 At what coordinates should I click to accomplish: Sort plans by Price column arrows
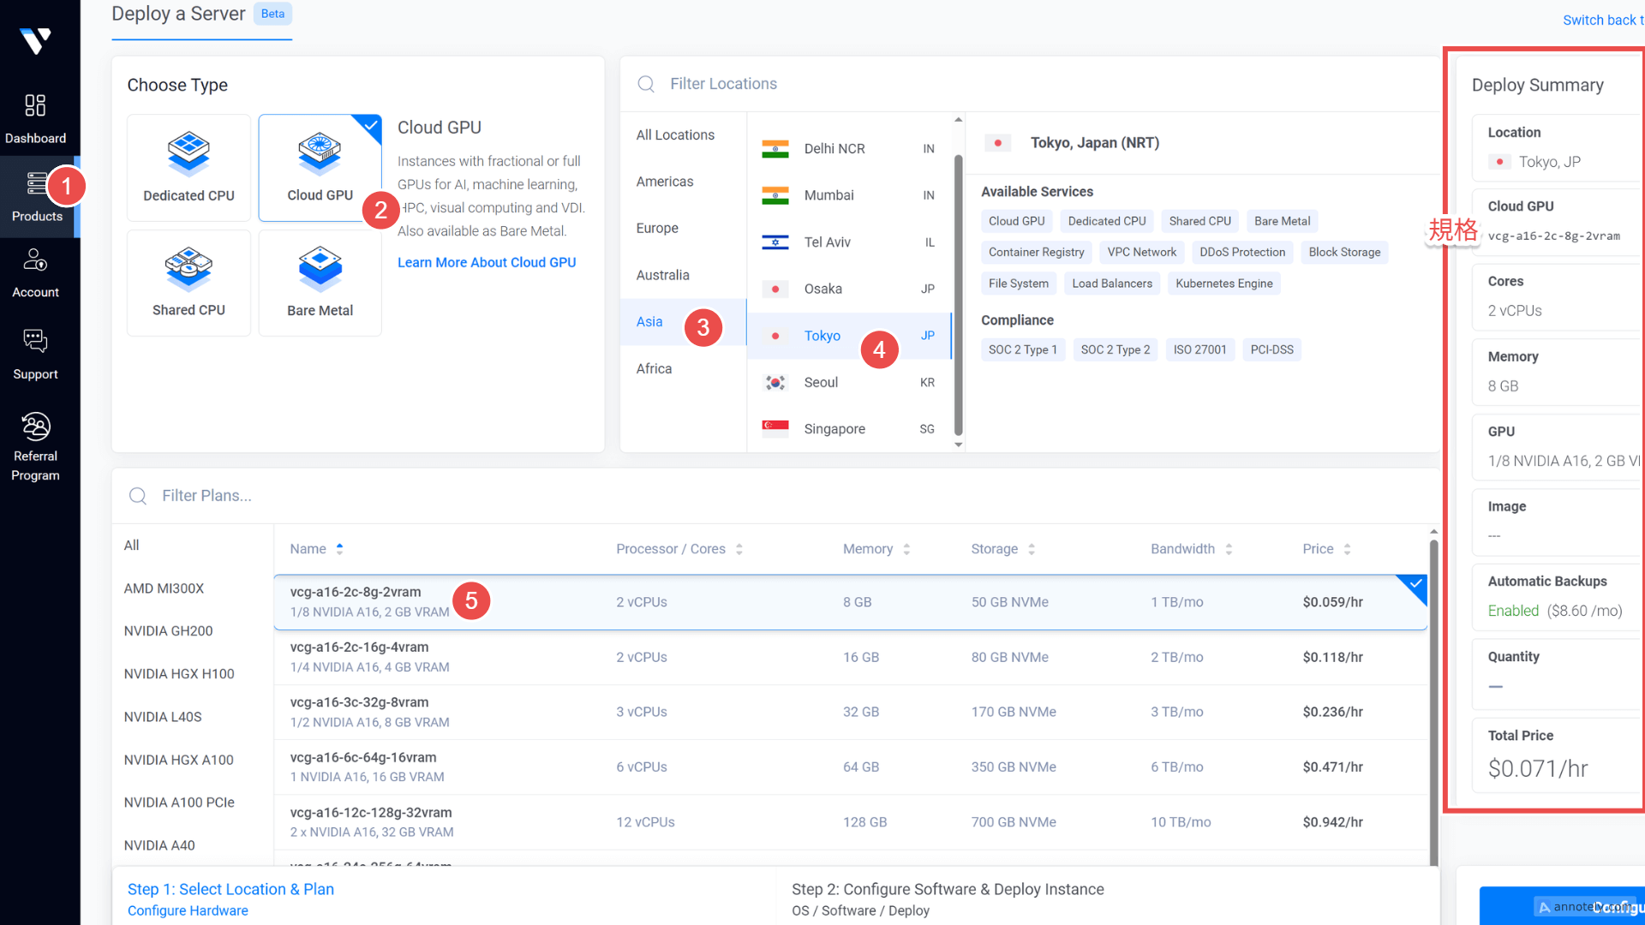pyautogui.click(x=1347, y=549)
